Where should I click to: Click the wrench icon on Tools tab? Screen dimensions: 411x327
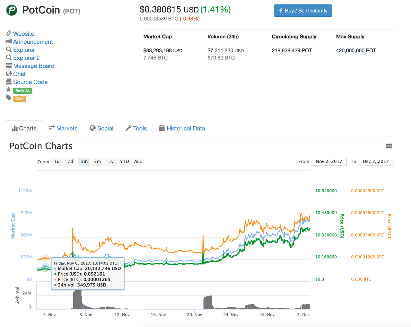click(x=128, y=128)
